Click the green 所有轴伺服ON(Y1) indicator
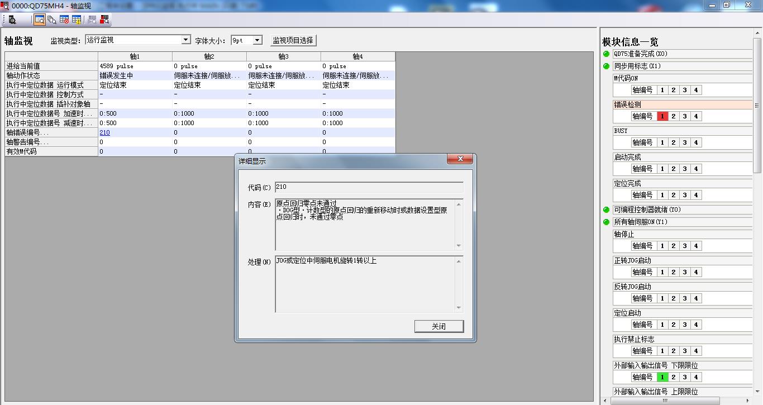 click(x=606, y=222)
